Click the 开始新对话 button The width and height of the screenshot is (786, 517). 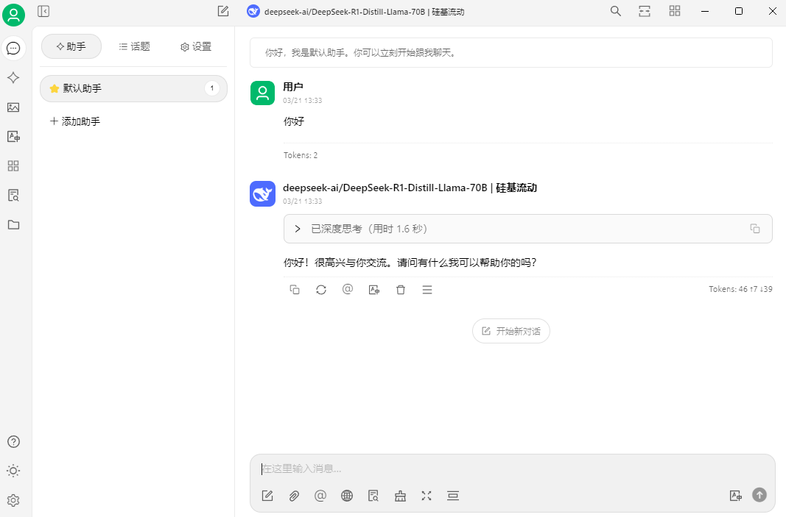(x=510, y=331)
